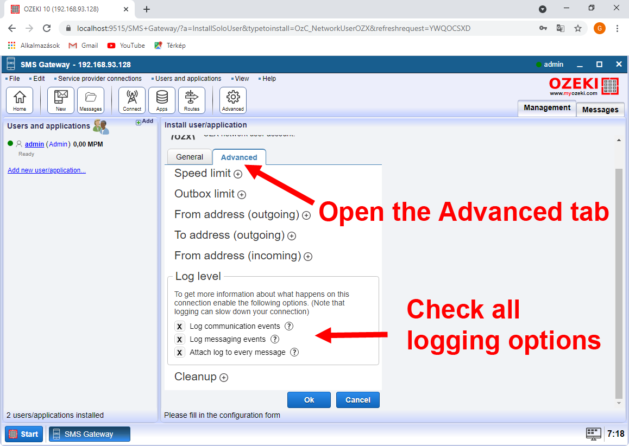Image resolution: width=629 pixels, height=446 pixels.
Task: Click the Cancel button
Action: [x=358, y=400]
